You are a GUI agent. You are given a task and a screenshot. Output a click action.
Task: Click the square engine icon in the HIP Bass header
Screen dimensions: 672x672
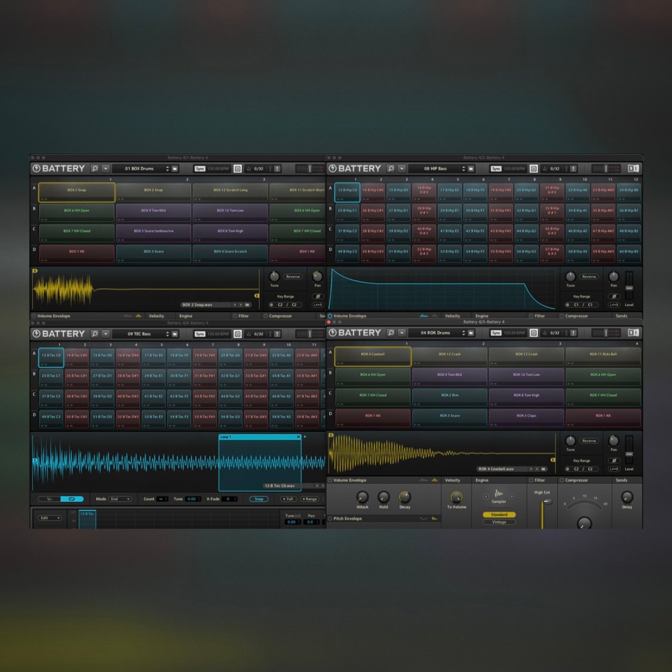point(533,169)
